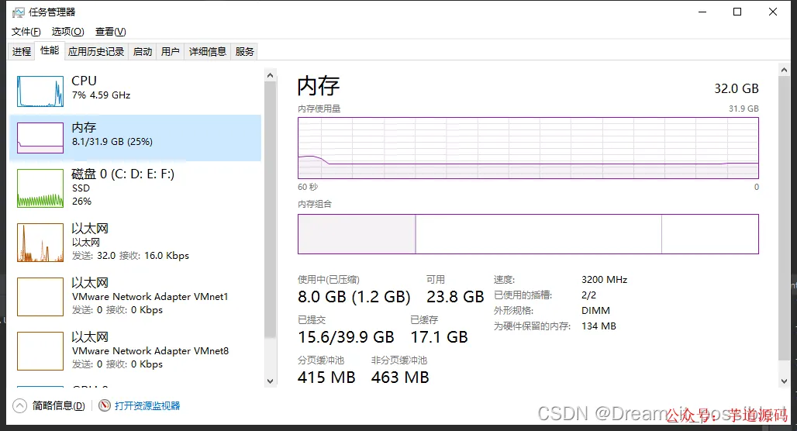Switch to the 详细信息 tab
The height and width of the screenshot is (431, 797).
point(207,51)
